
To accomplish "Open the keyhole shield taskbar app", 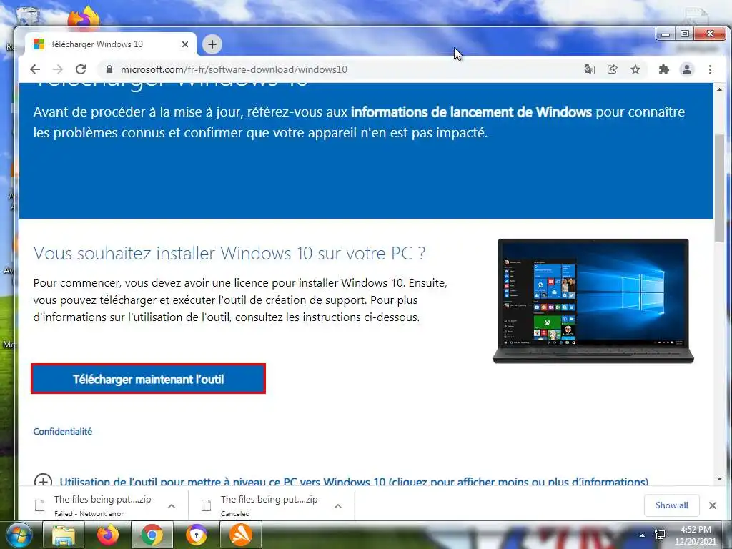I will [197, 535].
